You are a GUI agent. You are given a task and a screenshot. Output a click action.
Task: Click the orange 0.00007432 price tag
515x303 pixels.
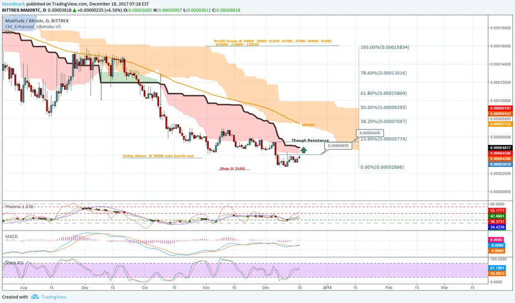point(500,124)
